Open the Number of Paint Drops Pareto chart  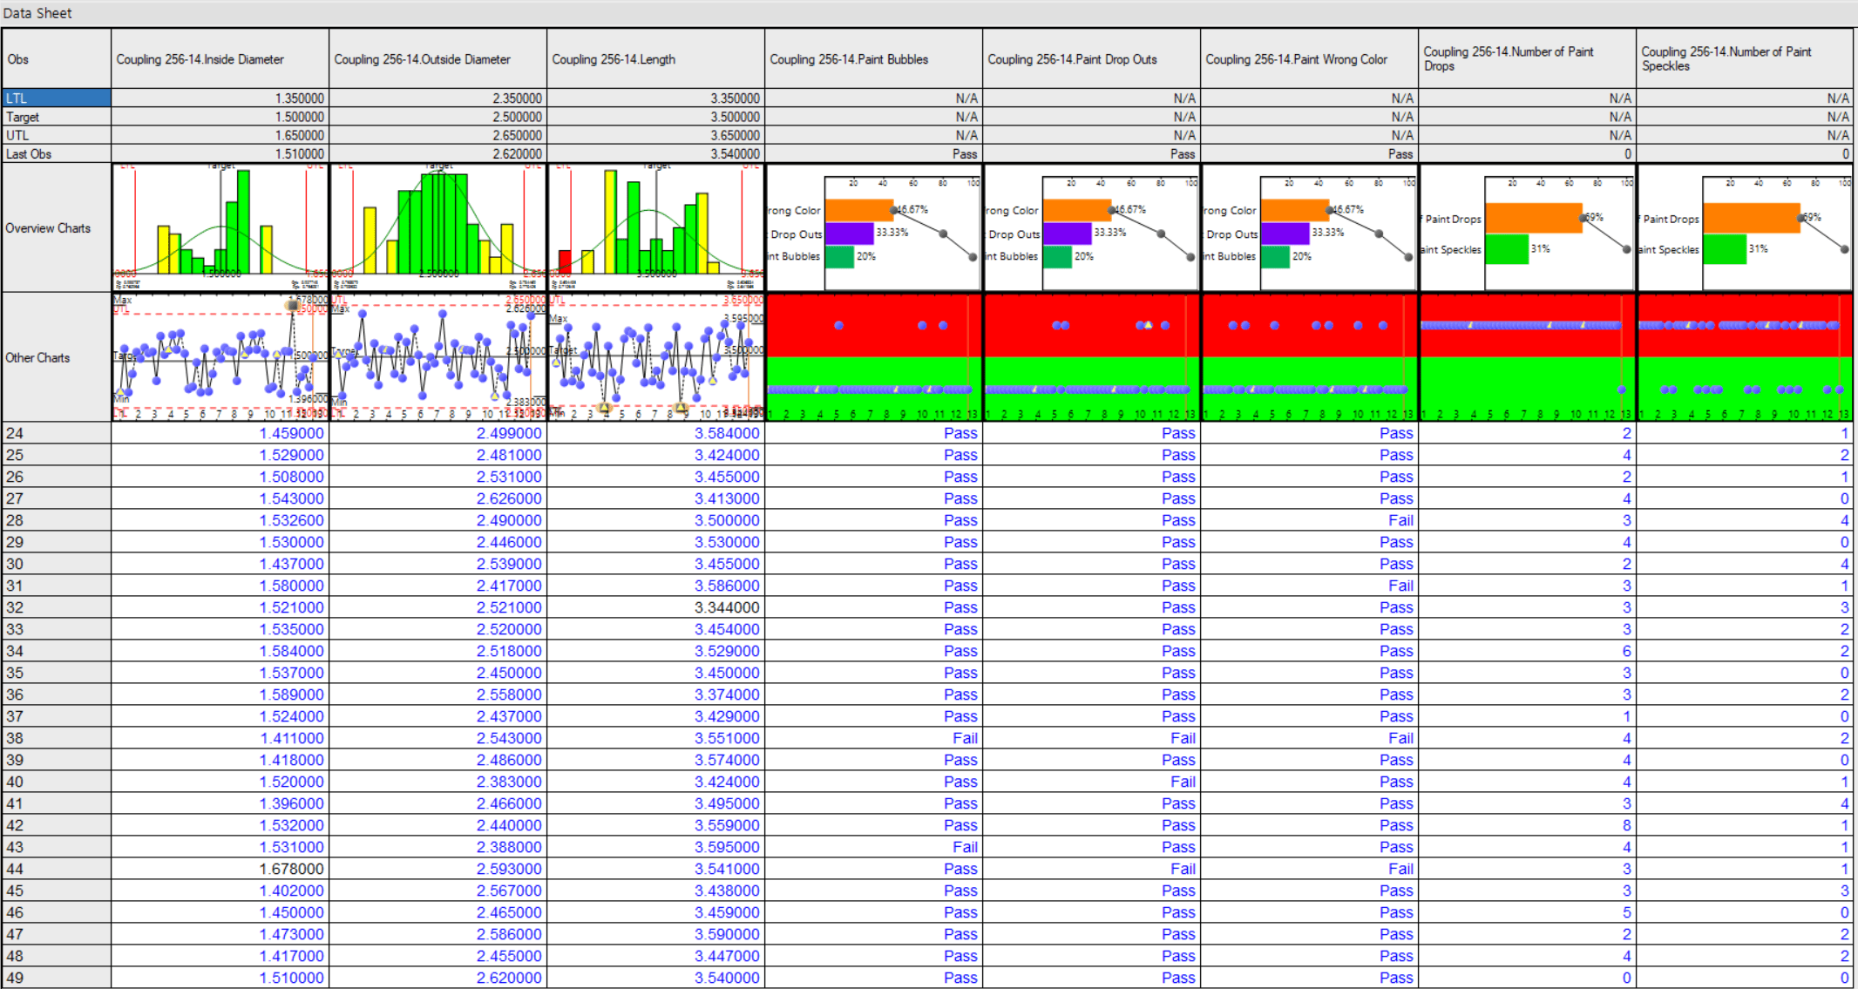tap(1528, 227)
